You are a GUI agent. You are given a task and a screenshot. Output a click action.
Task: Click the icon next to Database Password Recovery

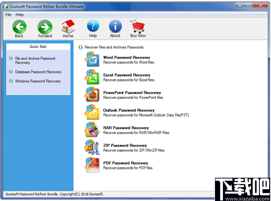click(11, 71)
